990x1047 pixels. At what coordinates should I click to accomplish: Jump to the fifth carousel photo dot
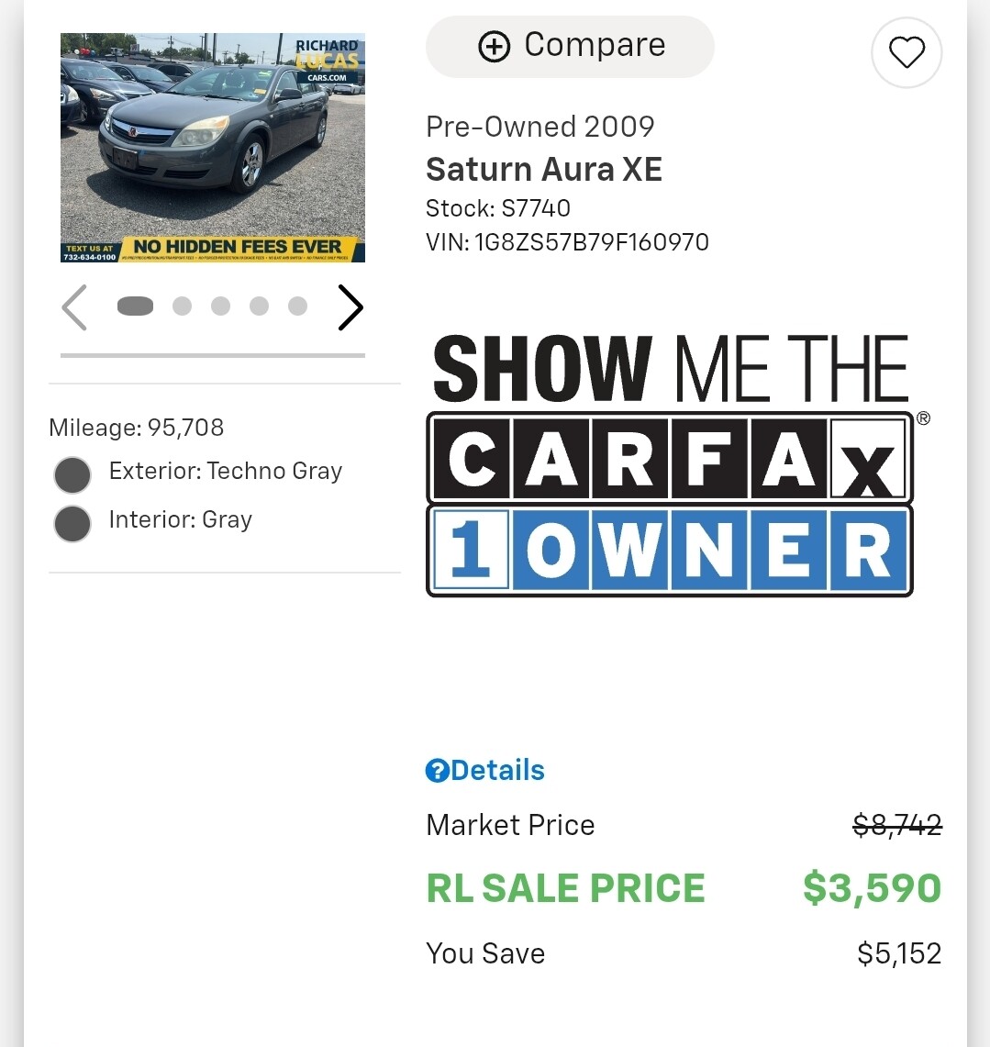298,306
